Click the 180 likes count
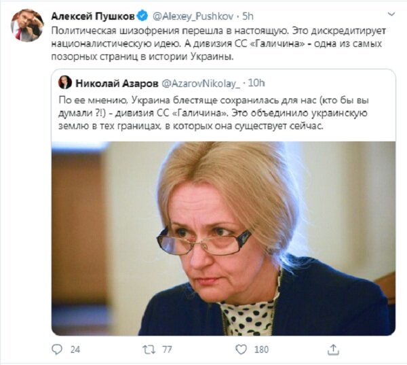This screenshot has height=365, width=407. tap(261, 349)
